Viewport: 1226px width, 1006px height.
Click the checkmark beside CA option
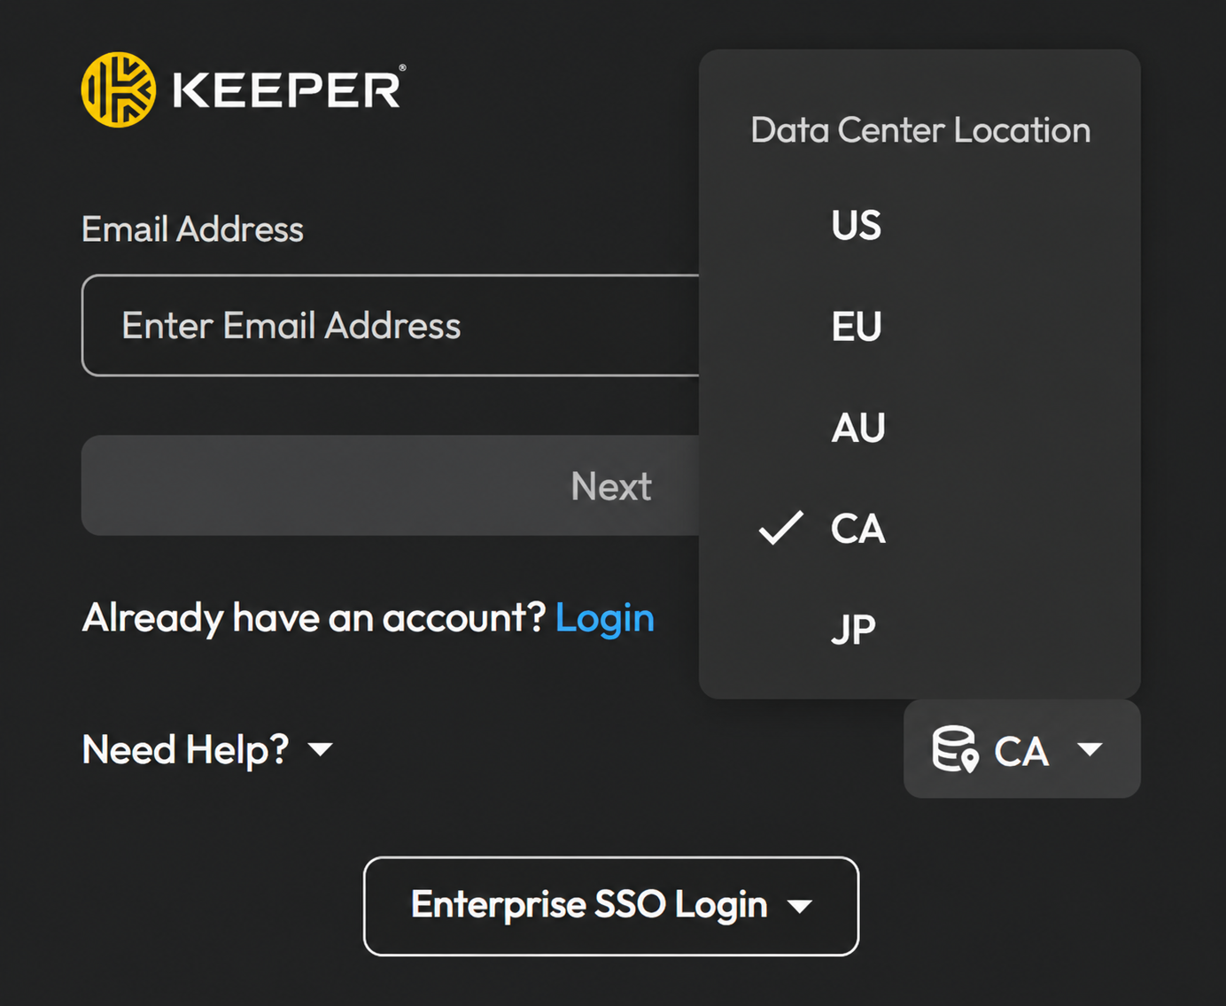(x=781, y=528)
